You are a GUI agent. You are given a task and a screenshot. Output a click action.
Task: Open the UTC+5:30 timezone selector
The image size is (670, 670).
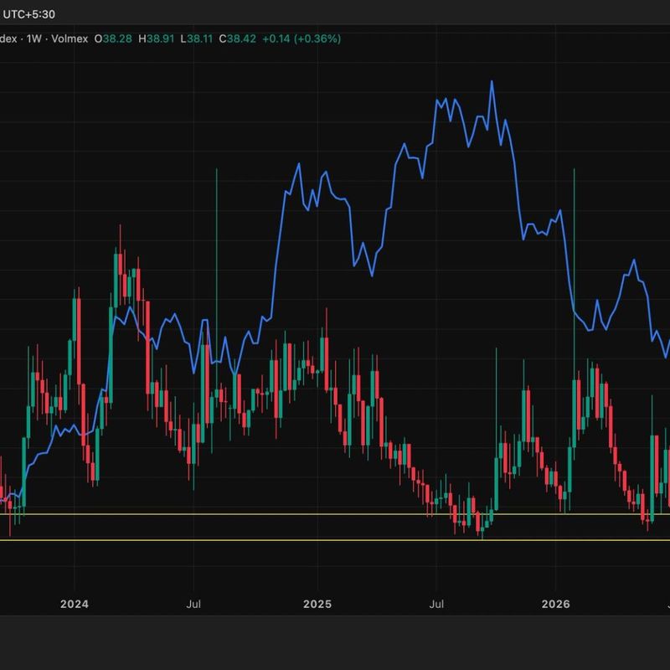(x=28, y=14)
